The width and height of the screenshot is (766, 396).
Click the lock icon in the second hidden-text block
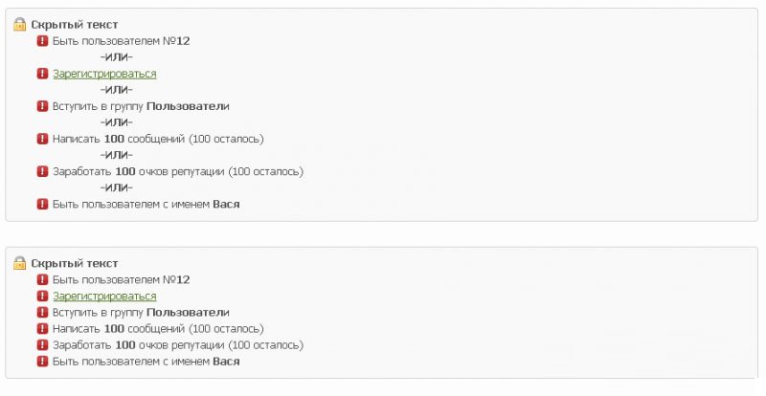(x=19, y=263)
